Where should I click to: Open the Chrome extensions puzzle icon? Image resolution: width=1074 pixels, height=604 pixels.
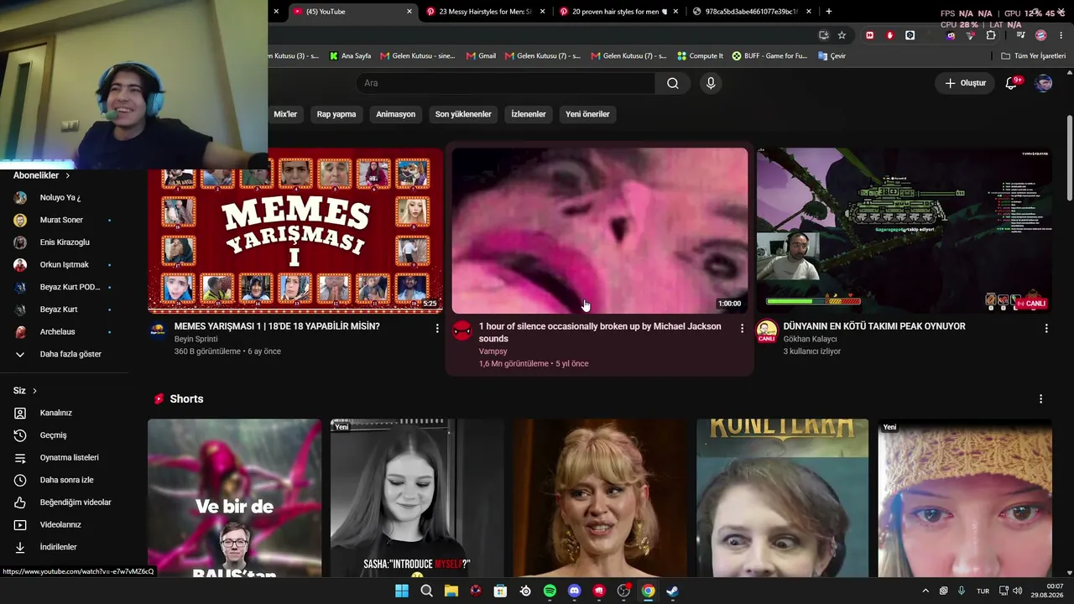[x=991, y=35]
